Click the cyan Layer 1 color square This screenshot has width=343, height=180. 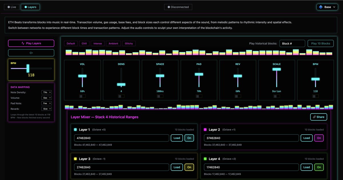pos(75,130)
